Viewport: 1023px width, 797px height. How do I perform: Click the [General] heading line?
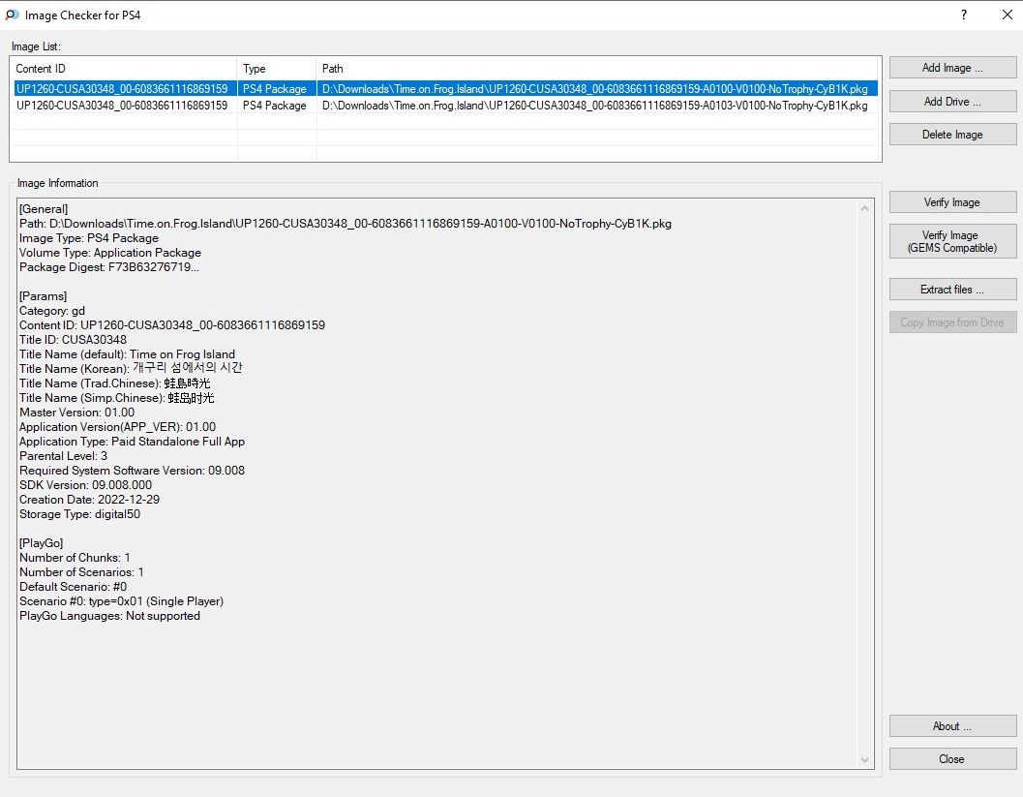(x=44, y=209)
